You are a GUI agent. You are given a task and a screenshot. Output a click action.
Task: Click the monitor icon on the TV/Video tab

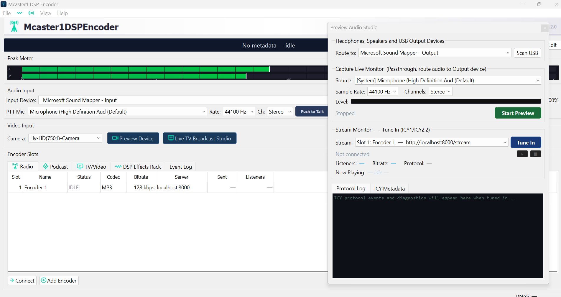(x=80, y=166)
